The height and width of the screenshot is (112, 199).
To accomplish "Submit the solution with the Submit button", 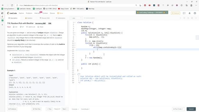I will (x=191, y=109).
